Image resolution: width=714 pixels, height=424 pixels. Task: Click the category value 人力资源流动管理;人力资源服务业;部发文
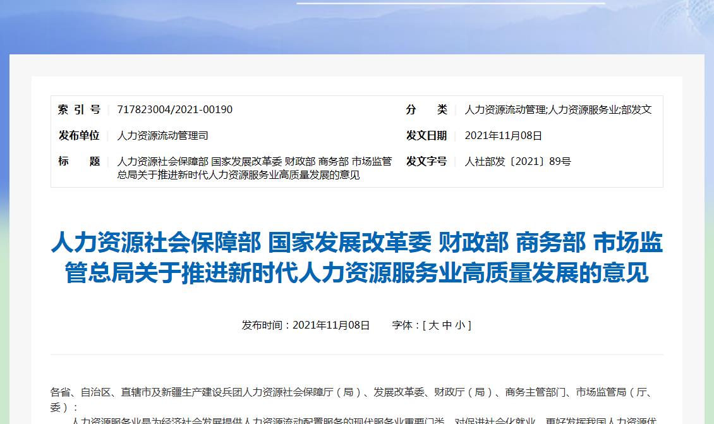pos(558,109)
